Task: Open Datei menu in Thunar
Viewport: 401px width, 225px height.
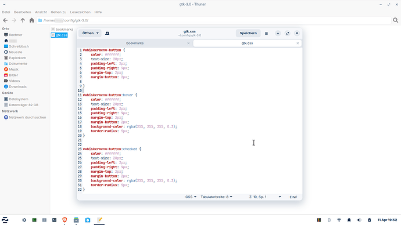Action: point(6,12)
